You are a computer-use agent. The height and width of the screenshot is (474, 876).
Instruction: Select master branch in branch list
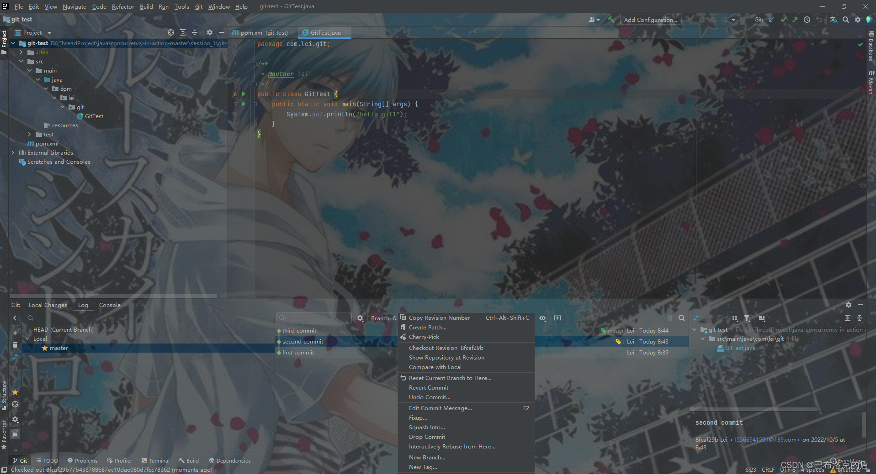149,348
